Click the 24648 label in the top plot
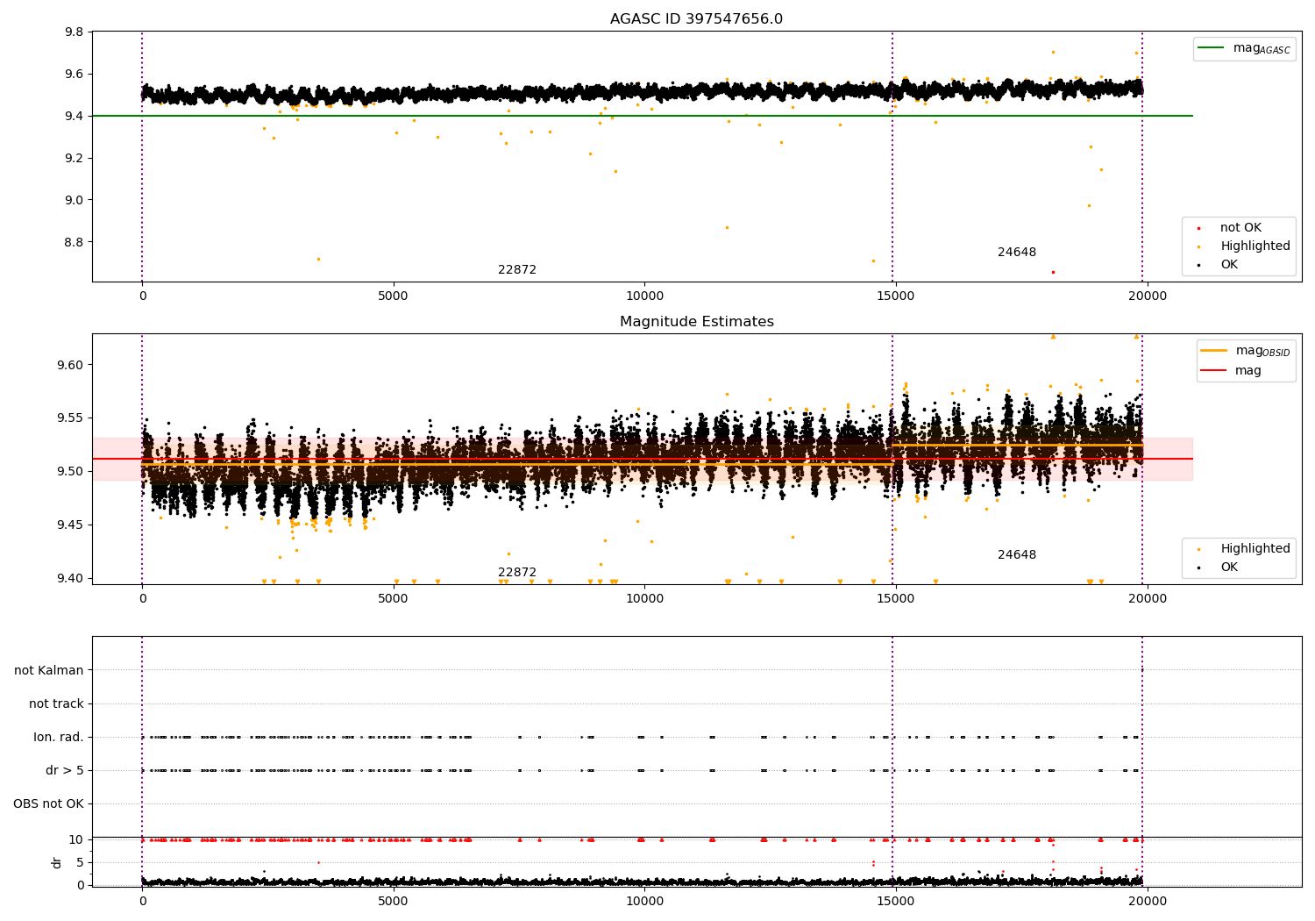 pos(1017,253)
